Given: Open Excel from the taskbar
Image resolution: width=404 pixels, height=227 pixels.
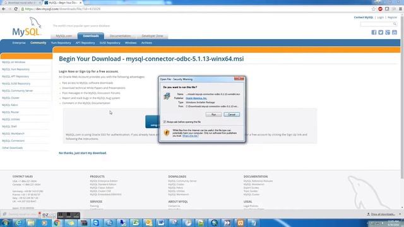Looking at the screenshot, I should coord(136,223).
